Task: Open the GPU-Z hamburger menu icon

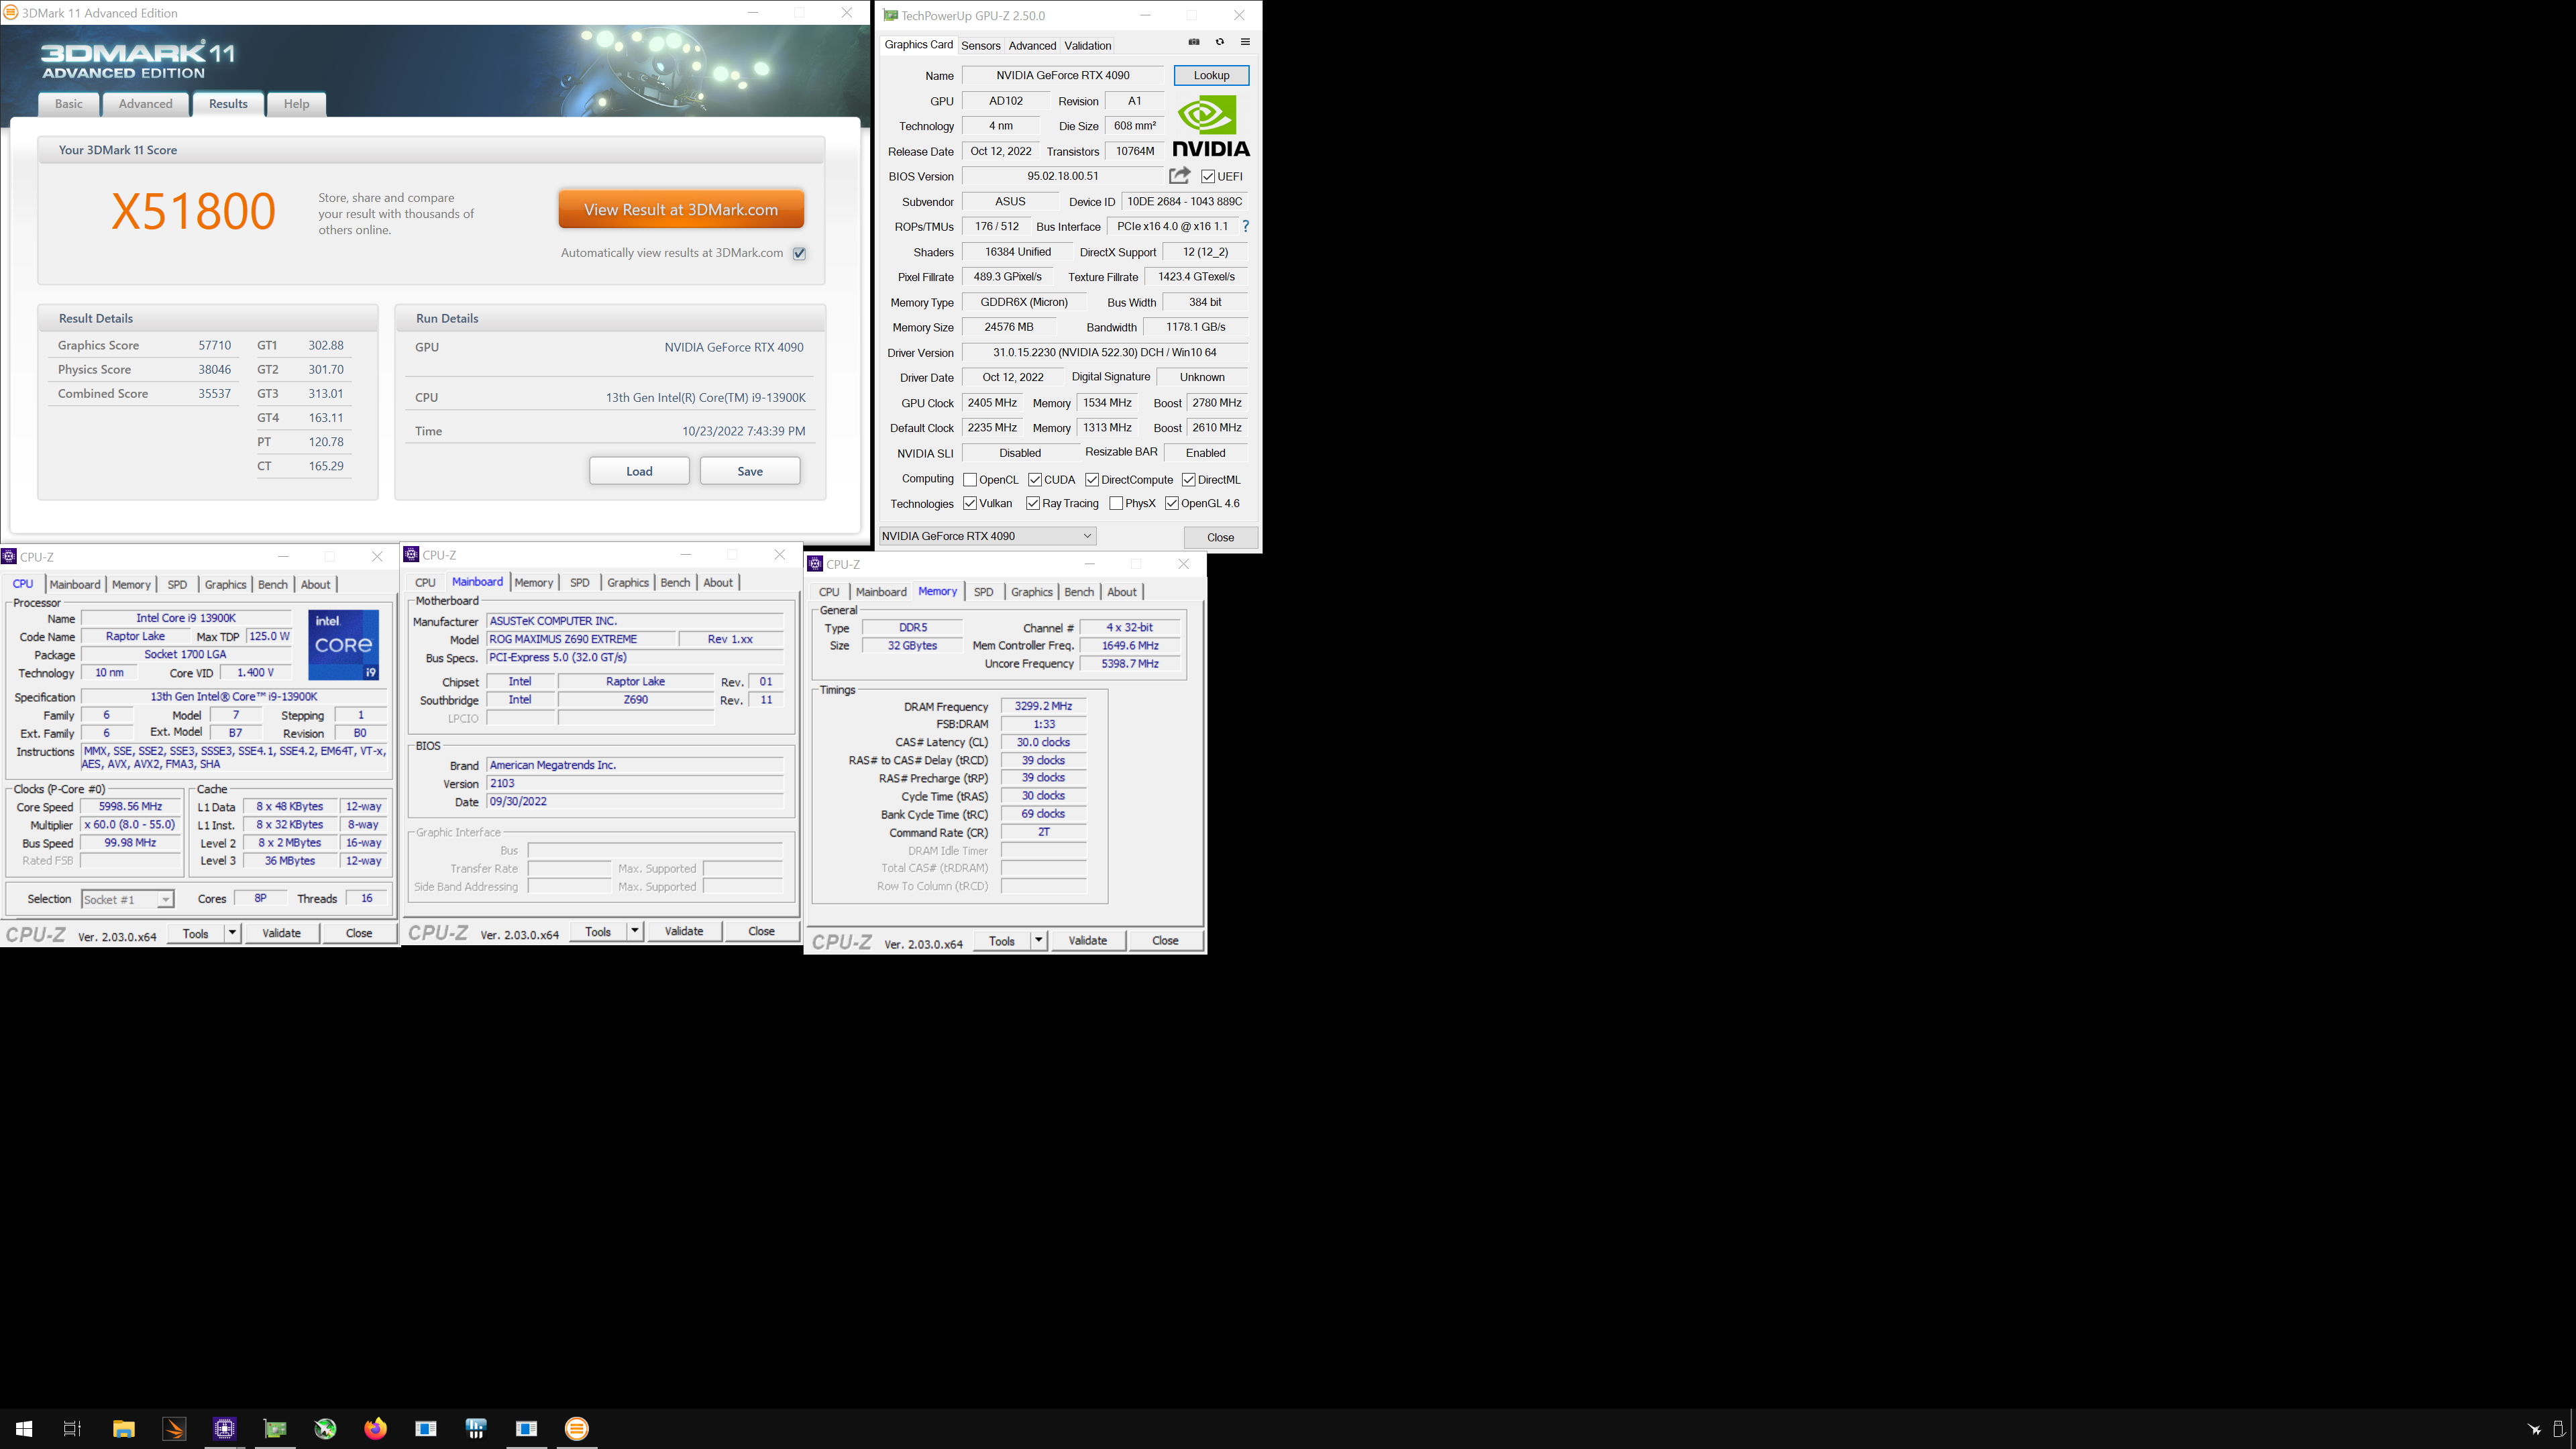Action: (1245, 42)
